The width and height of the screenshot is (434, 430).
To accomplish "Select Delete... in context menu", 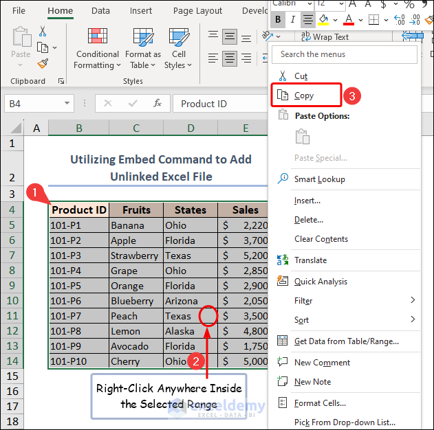I will (x=309, y=220).
